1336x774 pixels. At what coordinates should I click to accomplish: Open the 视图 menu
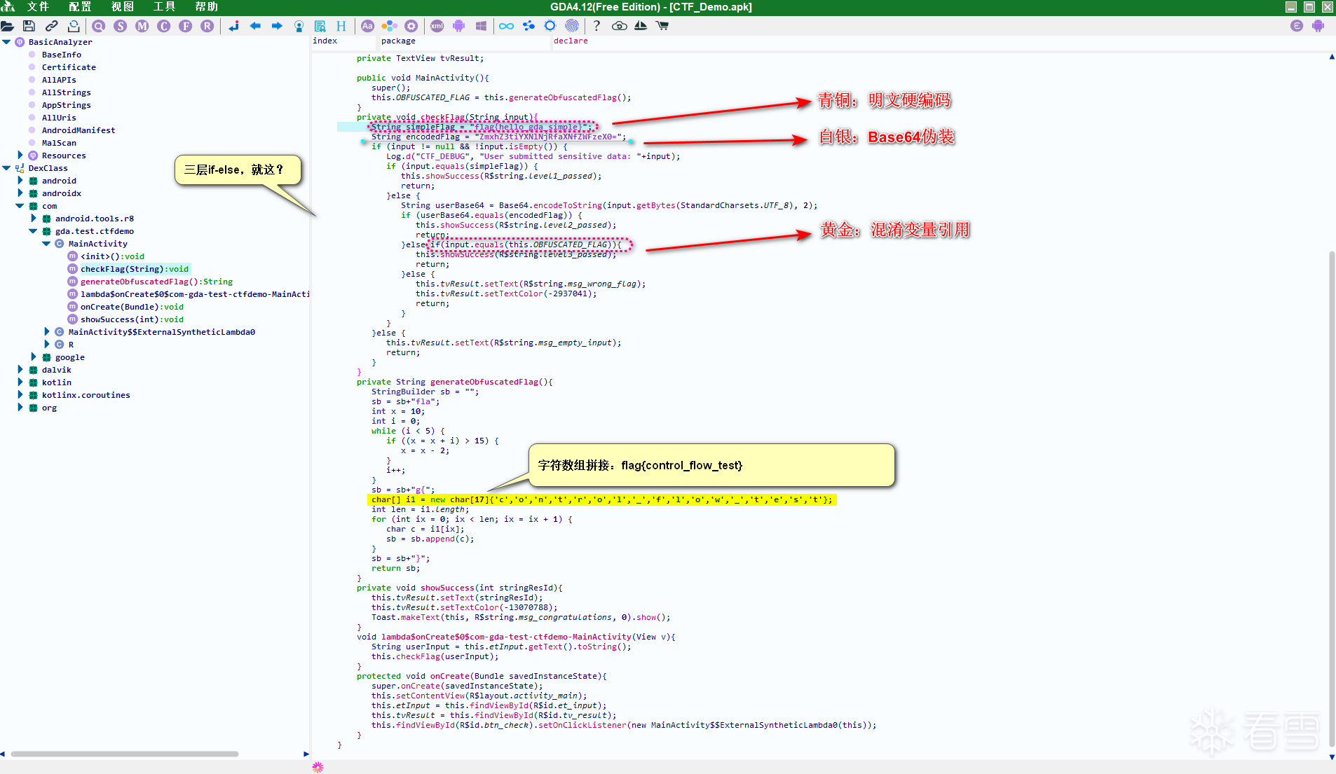coord(123,7)
